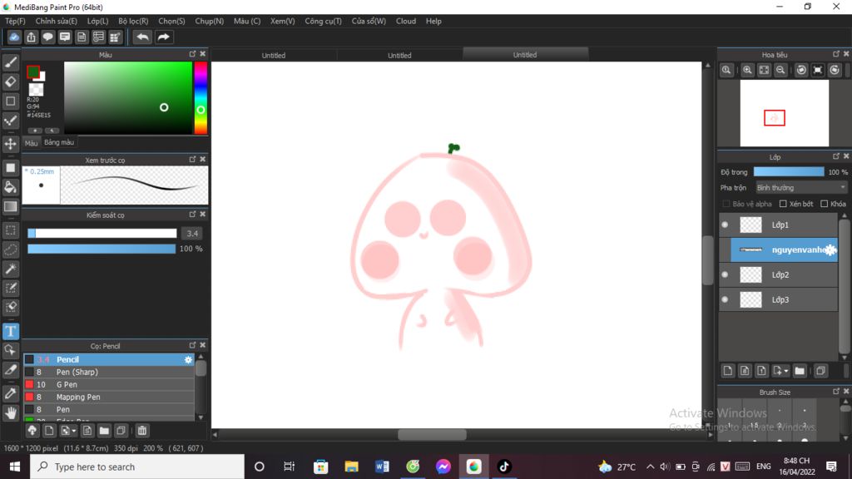Select the Mapping Pen brush
Viewport: 852px width, 479px height.
(x=109, y=397)
